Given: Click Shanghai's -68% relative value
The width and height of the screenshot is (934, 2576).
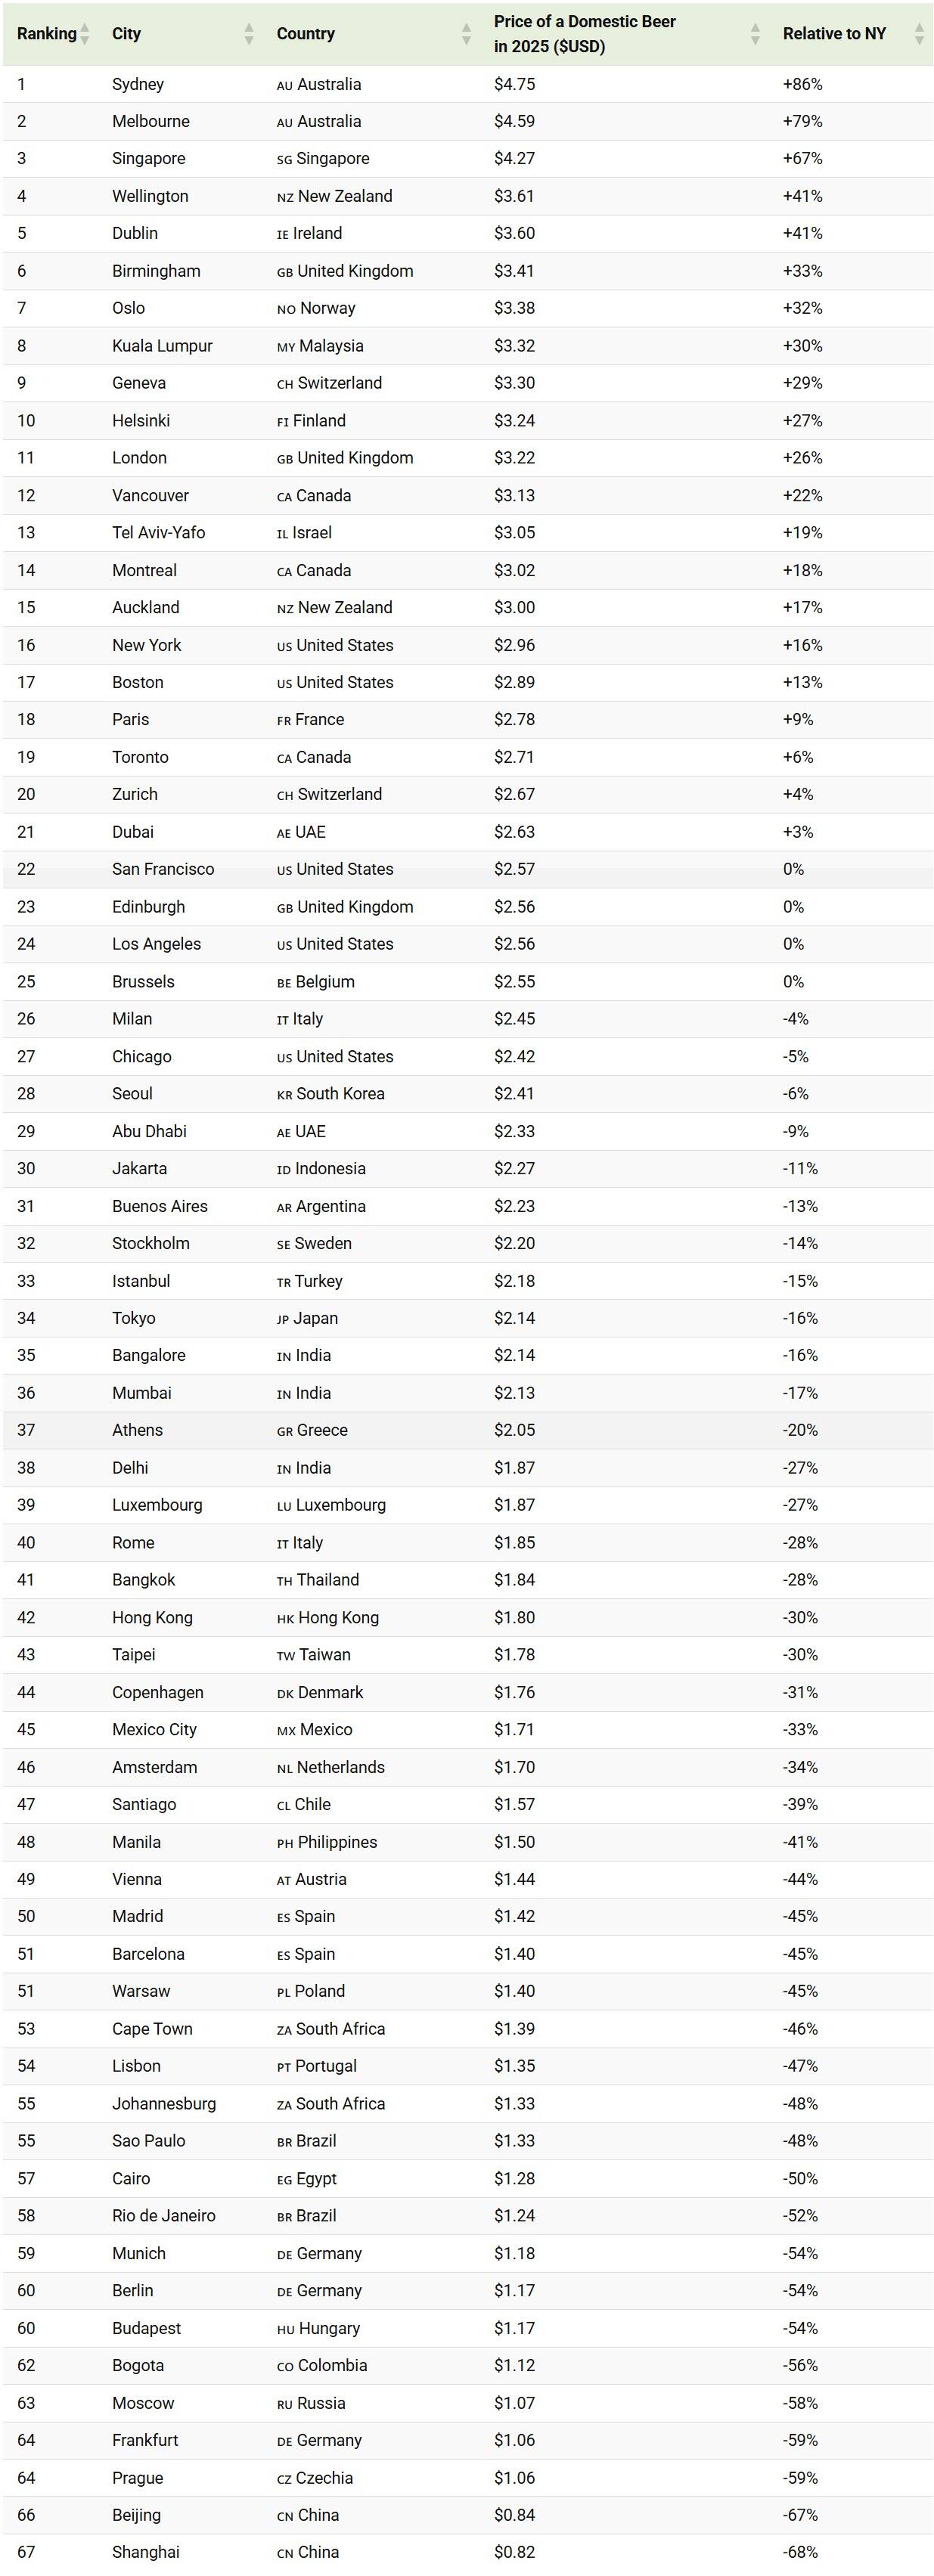Looking at the screenshot, I should [x=800, y=2552].
